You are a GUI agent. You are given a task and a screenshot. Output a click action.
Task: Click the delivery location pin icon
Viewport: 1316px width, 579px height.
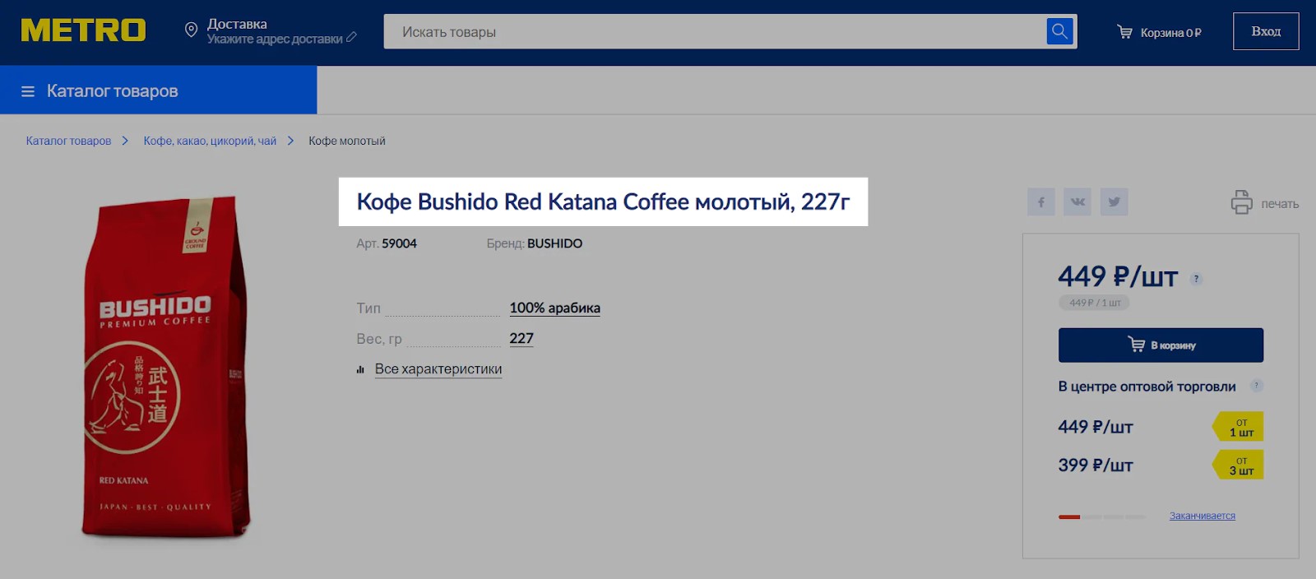[191, 30]
